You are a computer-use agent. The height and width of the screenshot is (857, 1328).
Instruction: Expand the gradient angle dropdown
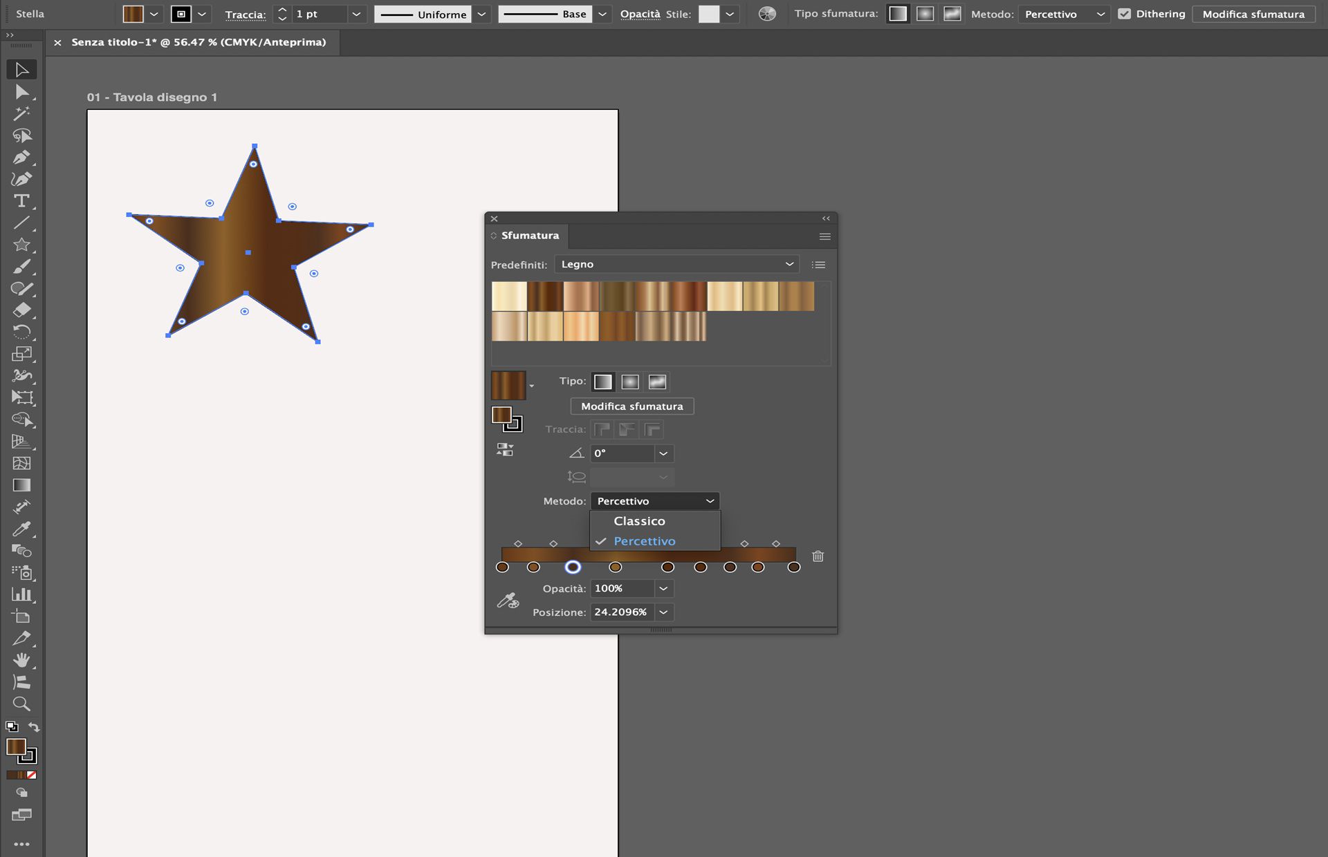pyautogui.click(x=663, y=453)
